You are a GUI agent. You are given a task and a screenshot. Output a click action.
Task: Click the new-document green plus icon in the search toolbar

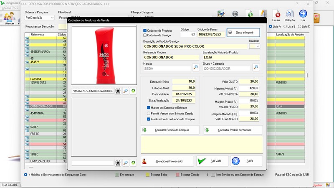249,13
